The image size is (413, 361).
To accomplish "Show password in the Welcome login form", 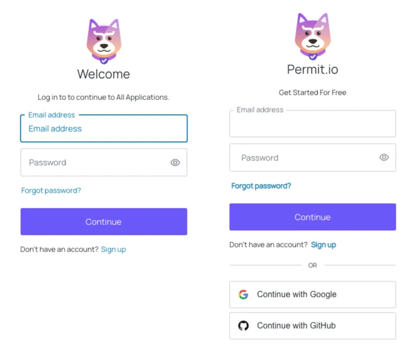I will [175, 163].
